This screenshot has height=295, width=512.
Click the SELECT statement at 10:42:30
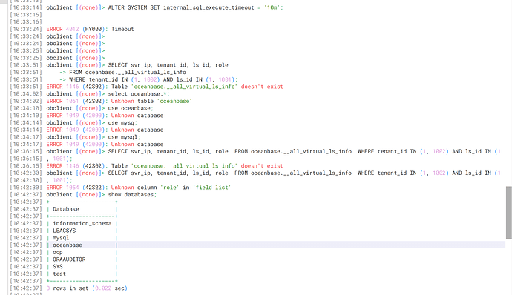coord(273,173)
